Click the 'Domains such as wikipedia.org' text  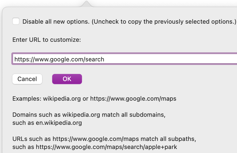pos(56,115)
